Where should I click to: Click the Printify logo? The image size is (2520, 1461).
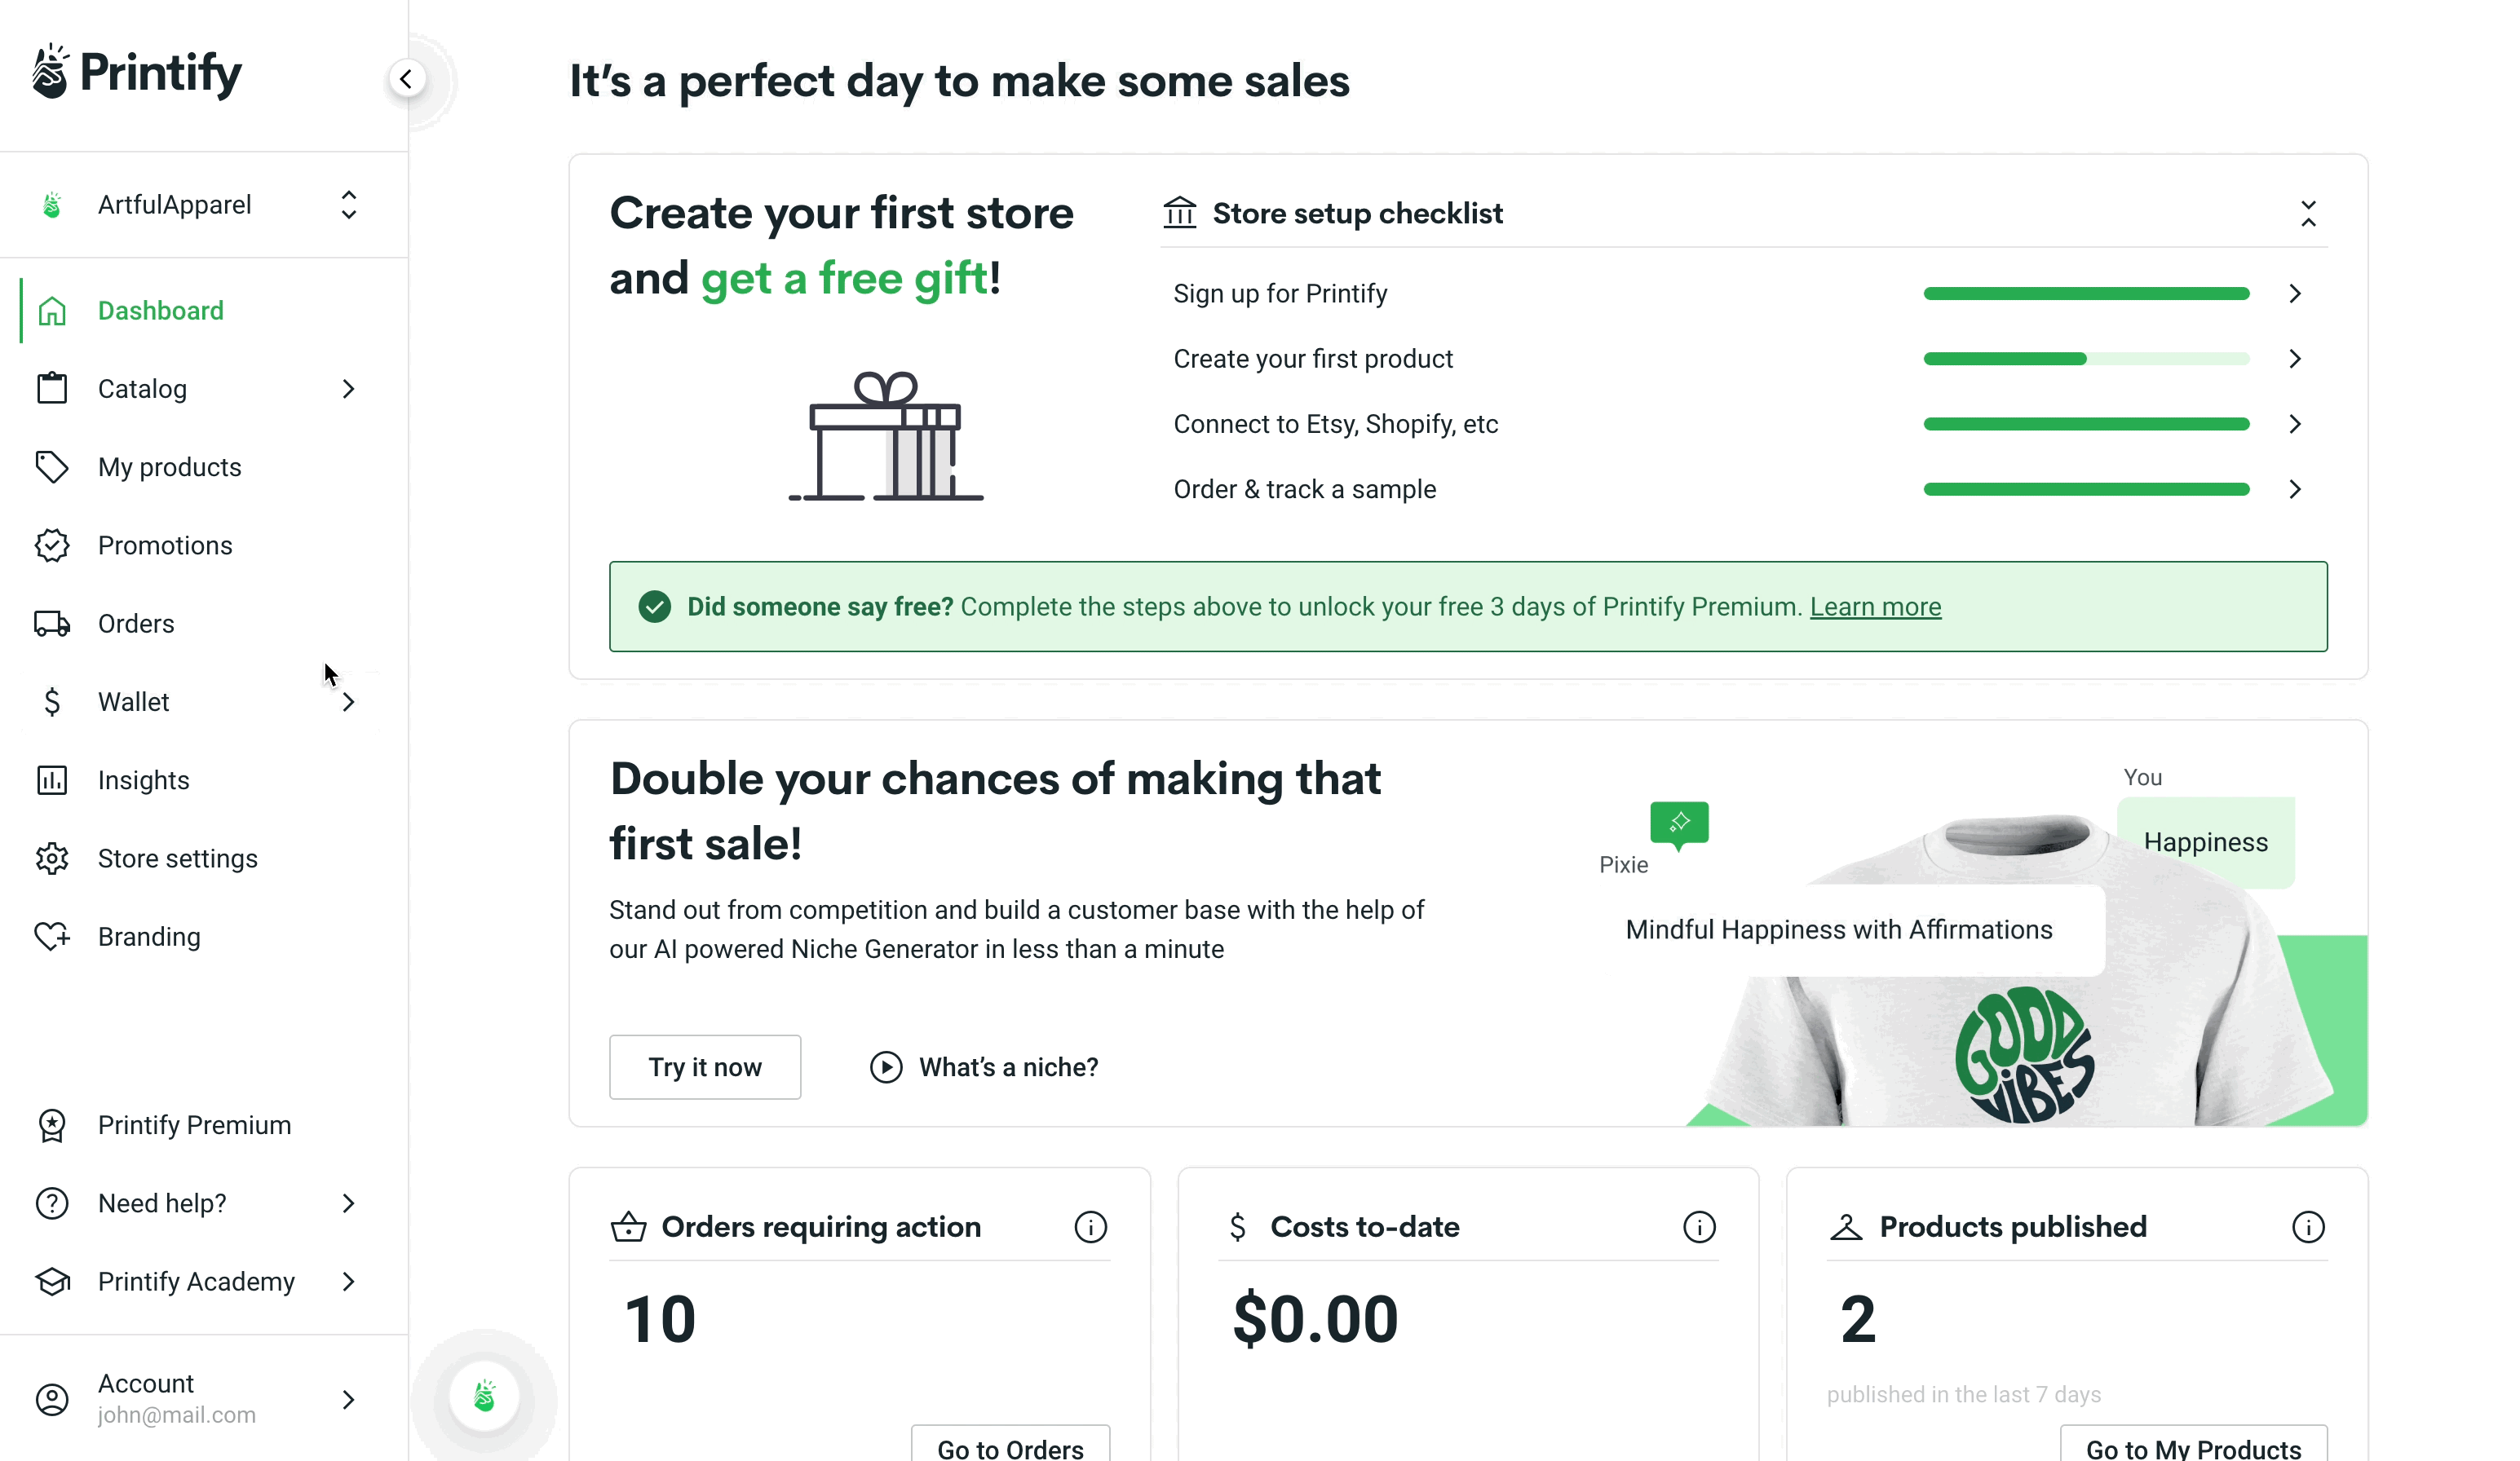(135, 70)
